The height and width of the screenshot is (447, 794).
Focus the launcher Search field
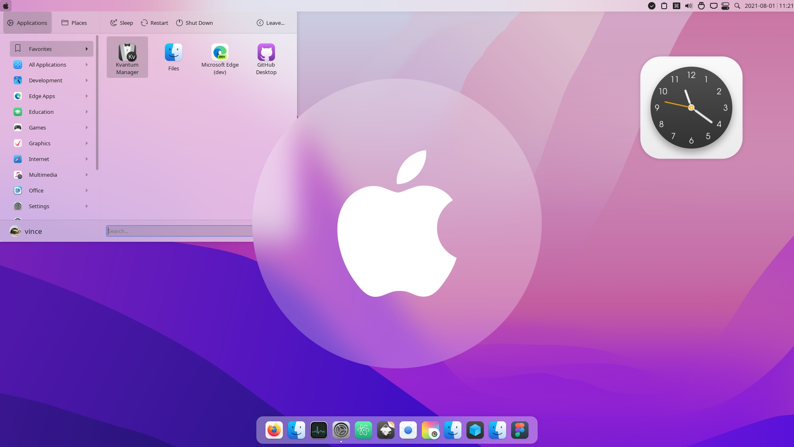(179, 231)
